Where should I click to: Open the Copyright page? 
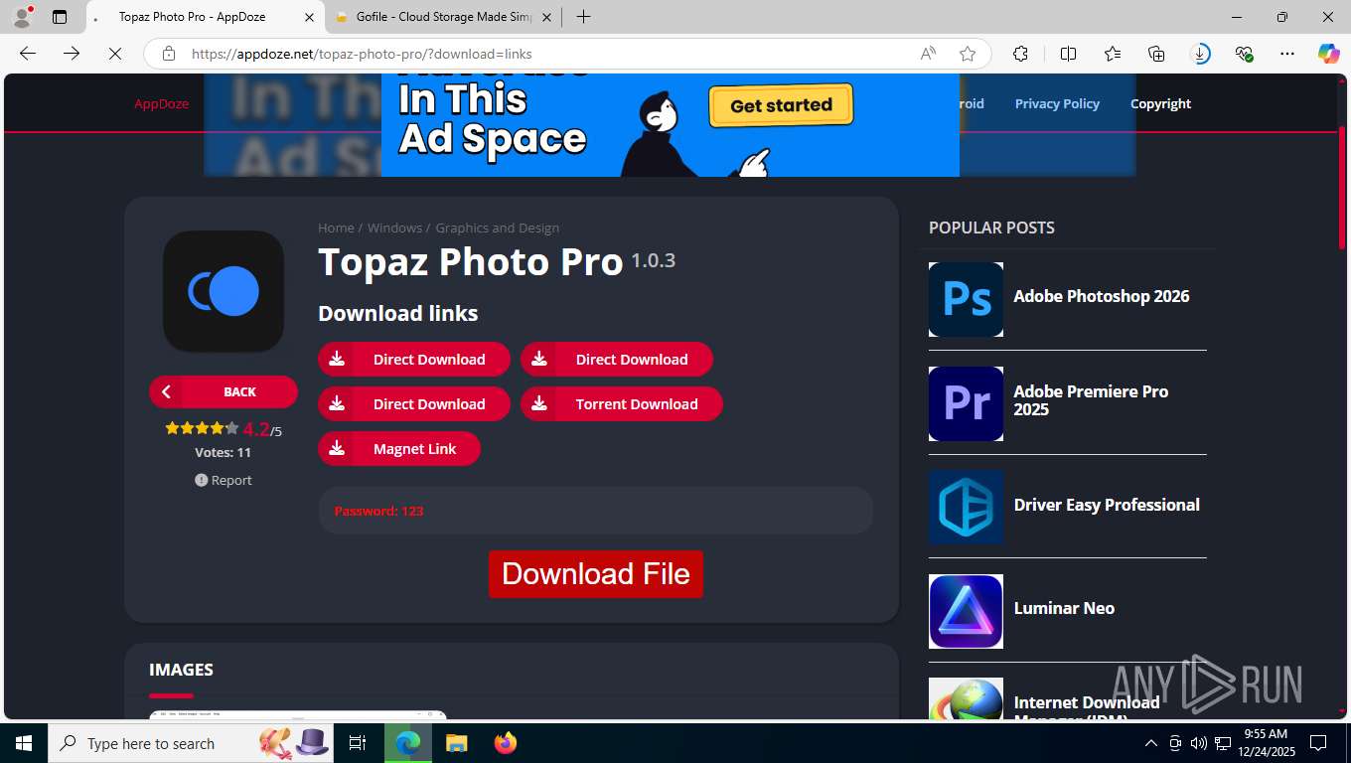tap(1160, 103)
